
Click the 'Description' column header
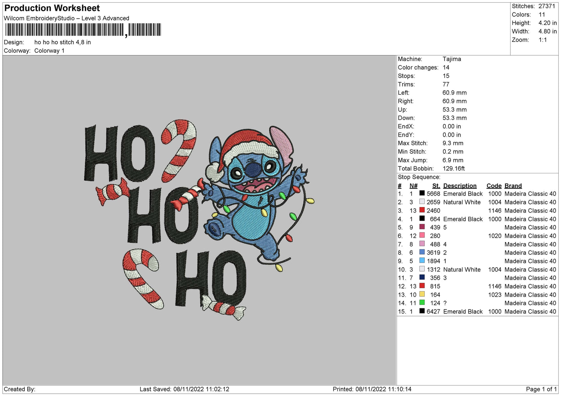pyautogui.click(x=460, y=186)
